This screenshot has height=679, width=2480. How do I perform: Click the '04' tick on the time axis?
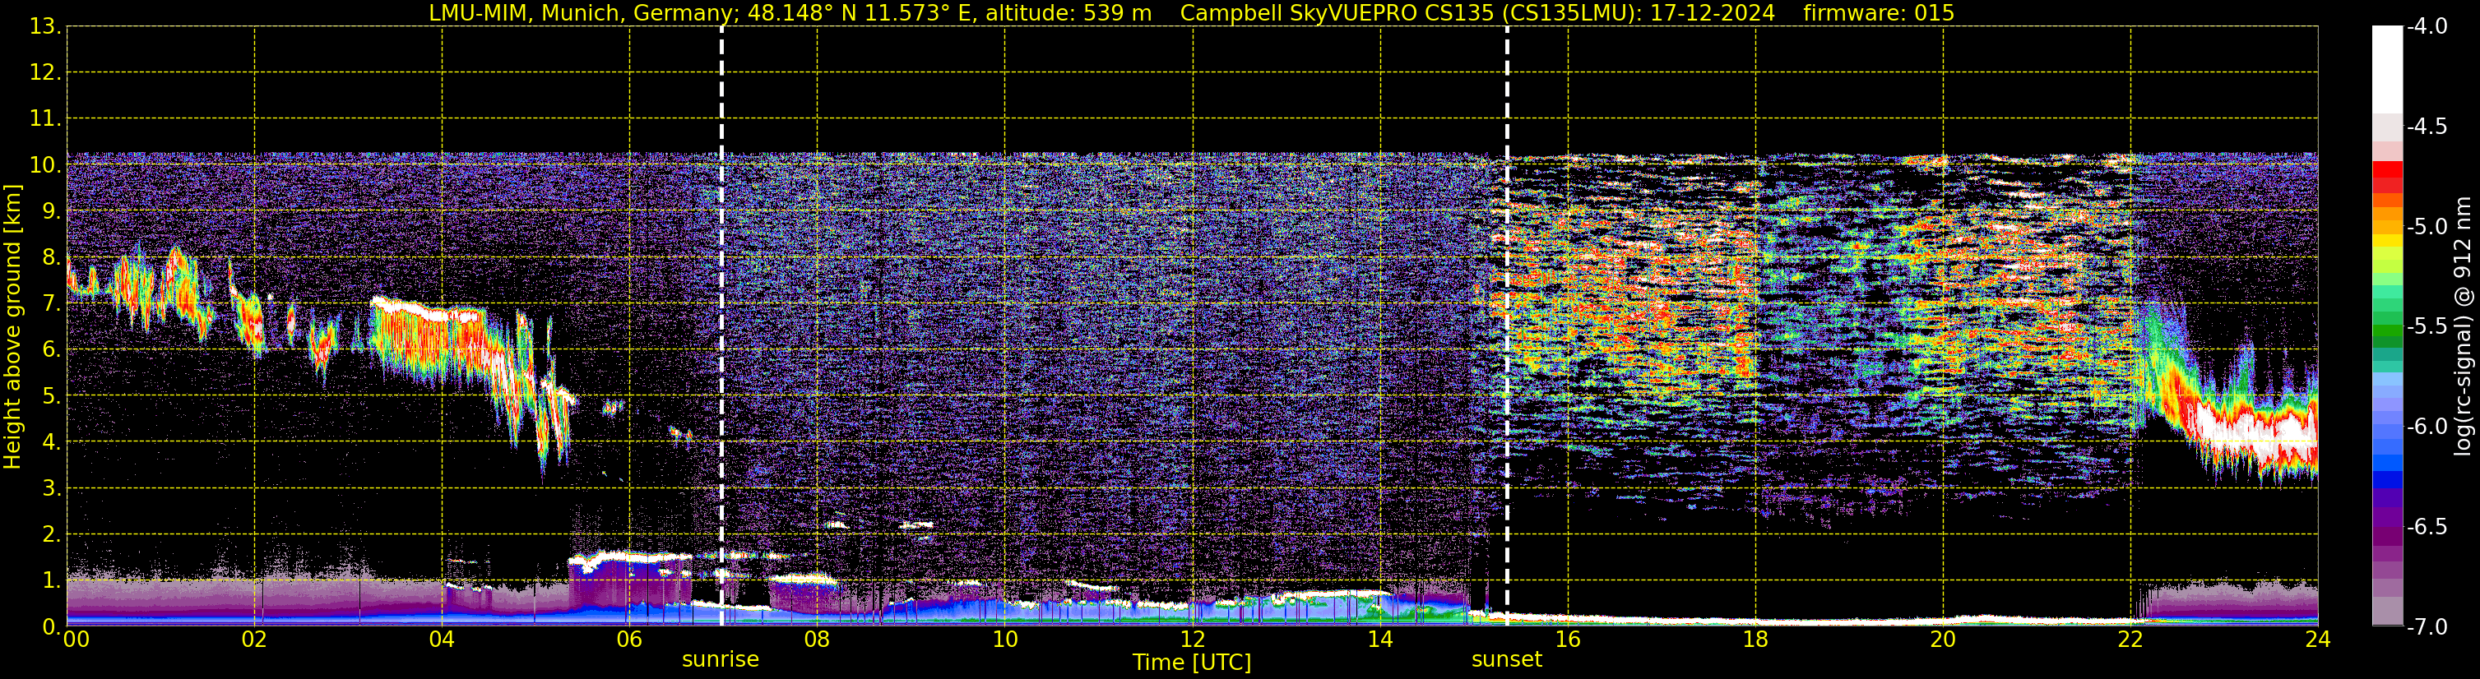point(442,640)
